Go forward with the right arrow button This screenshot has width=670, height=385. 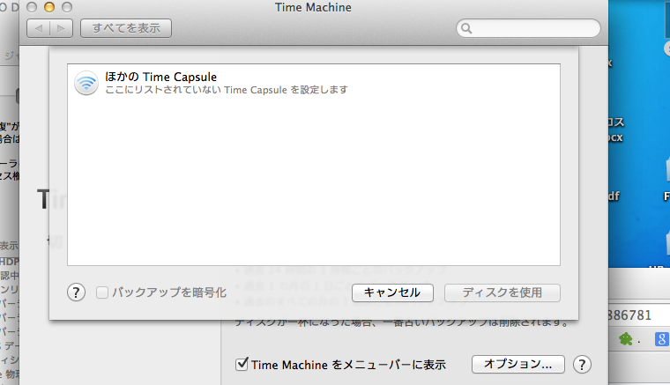coord(62,28)
